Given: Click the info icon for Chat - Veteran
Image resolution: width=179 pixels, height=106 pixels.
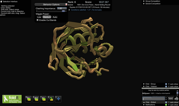Looking at the screenshot, I should pyautogui.click(x=166, y=86).
